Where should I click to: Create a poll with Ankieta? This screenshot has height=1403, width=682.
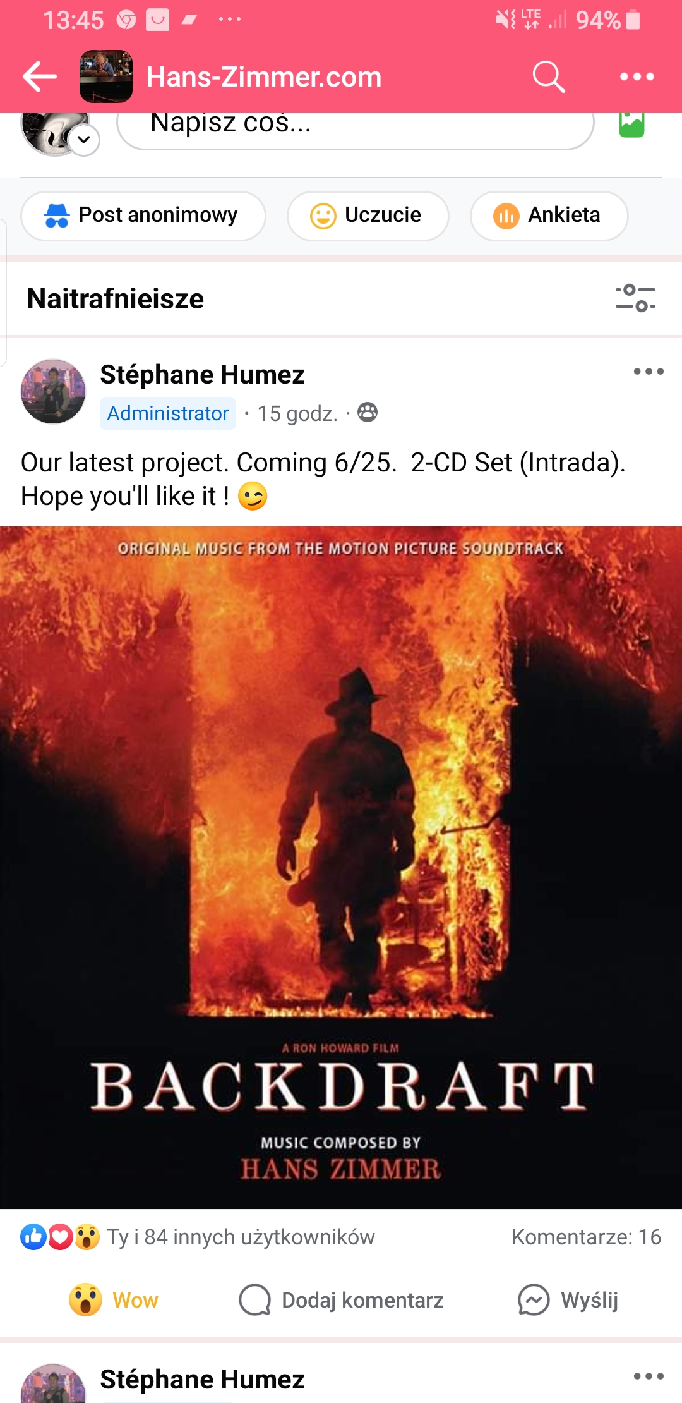pyautogui.click(x=549, y=216)
